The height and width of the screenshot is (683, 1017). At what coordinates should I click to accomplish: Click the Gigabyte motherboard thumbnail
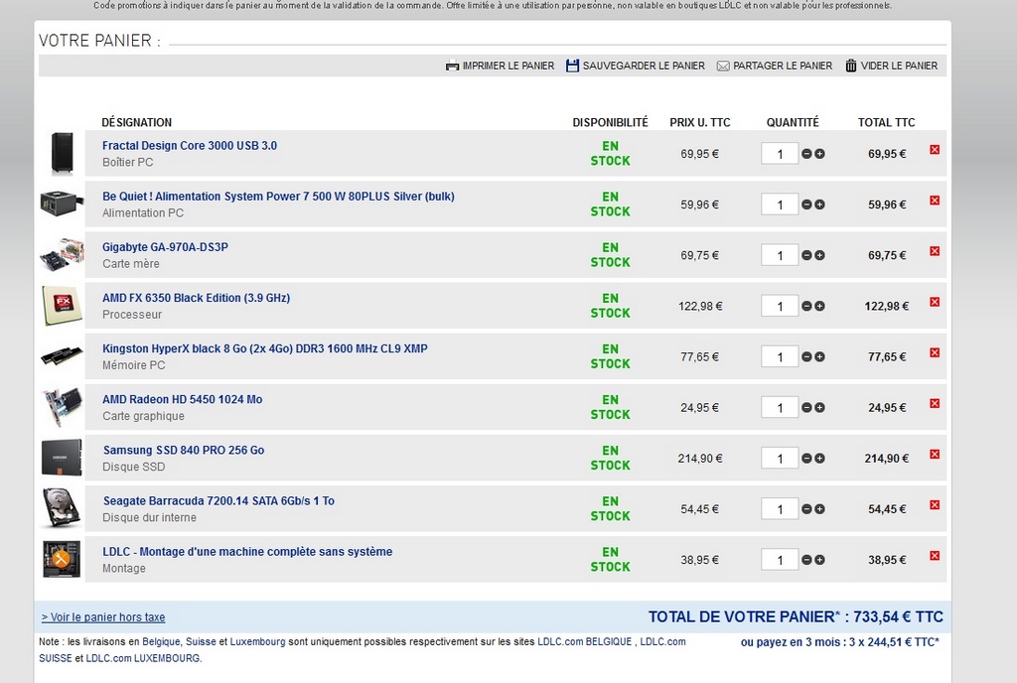coord(63,254)
